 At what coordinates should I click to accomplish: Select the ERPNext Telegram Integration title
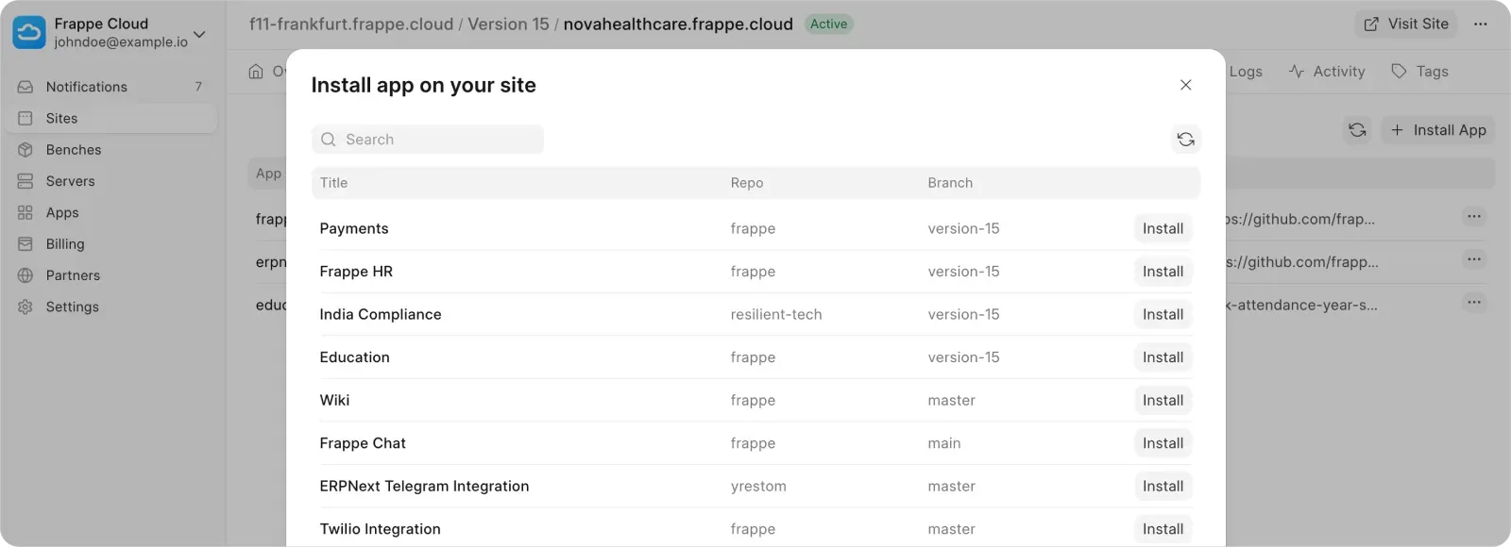click(424, 486)
